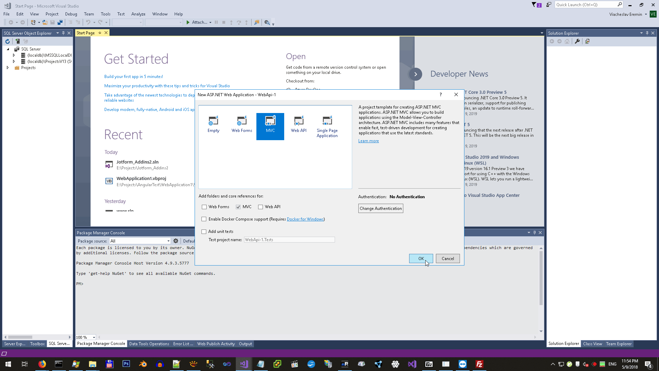659x371 pixels.
Task: Click the notifications flag icon
Action: [x=536, y=5]
